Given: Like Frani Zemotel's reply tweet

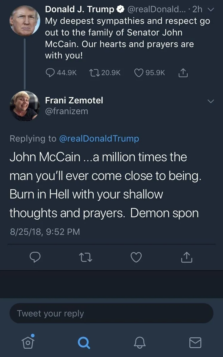Looking at the screenshot, I should (x=136, y=257).
